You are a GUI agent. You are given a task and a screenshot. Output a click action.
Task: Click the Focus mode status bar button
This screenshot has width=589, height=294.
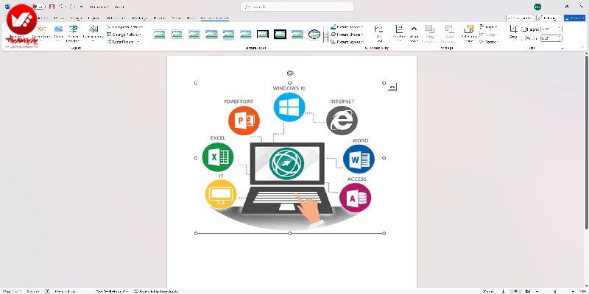[487, 291]
